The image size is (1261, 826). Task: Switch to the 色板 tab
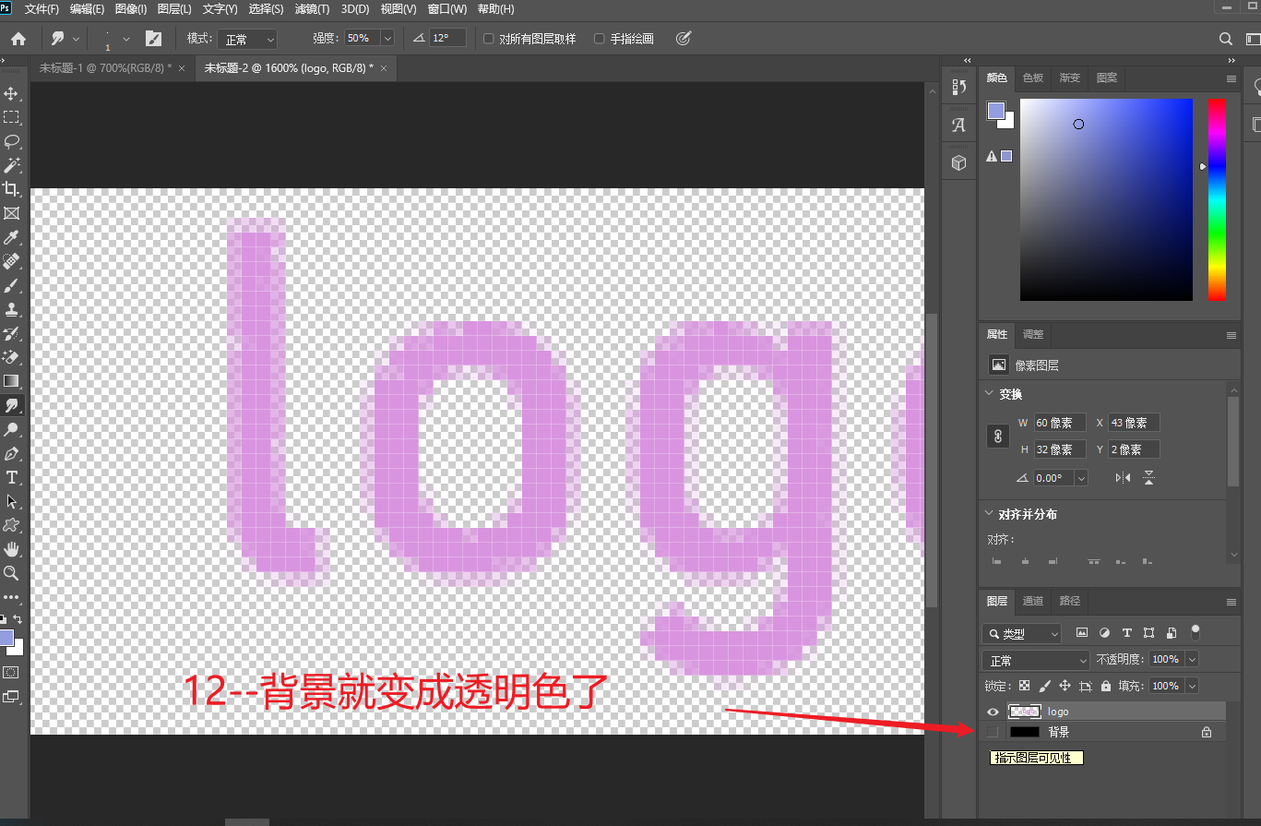coord(1033,78)
